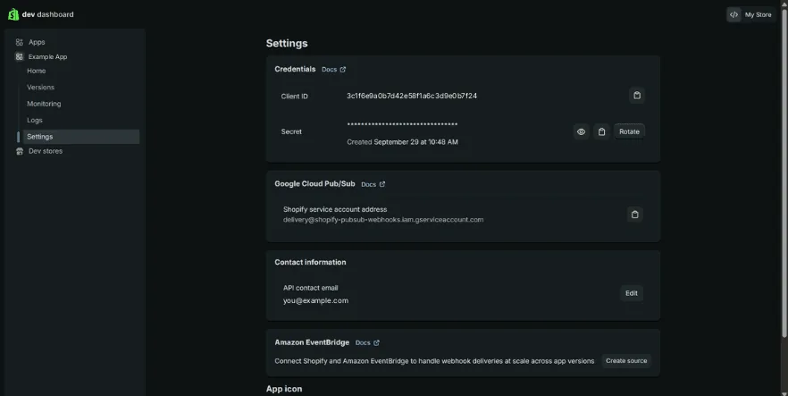Click the you@example.com contact email
788x396 pixels.
coord(315,300)
